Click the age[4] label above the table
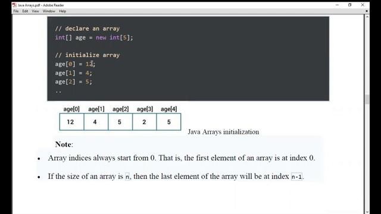This screenshot has height=214, width=381. (169, 109)
